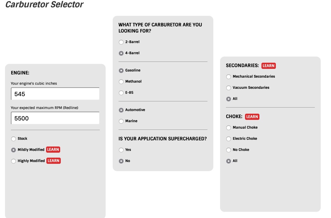Choose Methanol as the fuel type

pyautogui.click(x=121, y=81)
